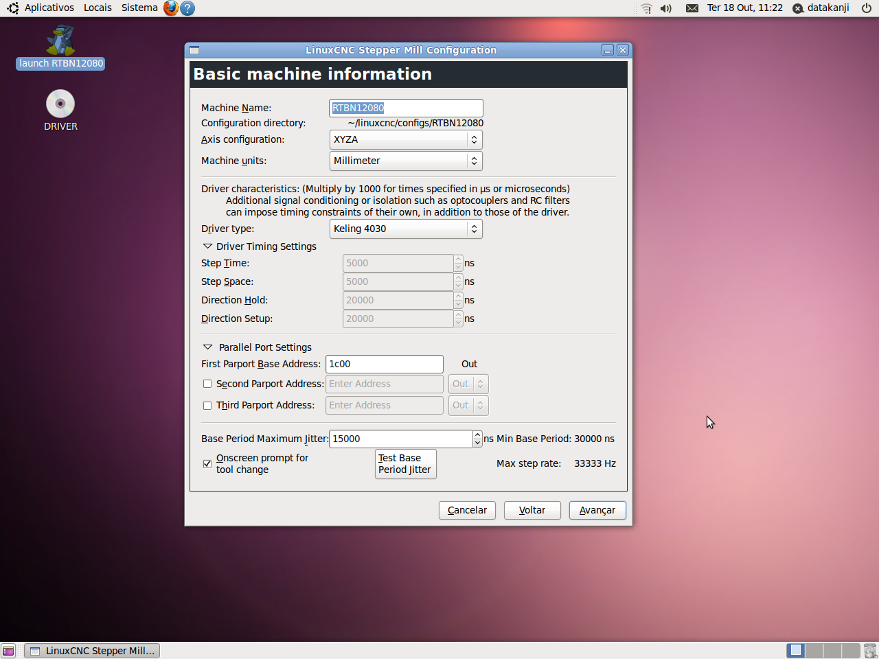Open the volume speaker indicator

coord(666,8)
